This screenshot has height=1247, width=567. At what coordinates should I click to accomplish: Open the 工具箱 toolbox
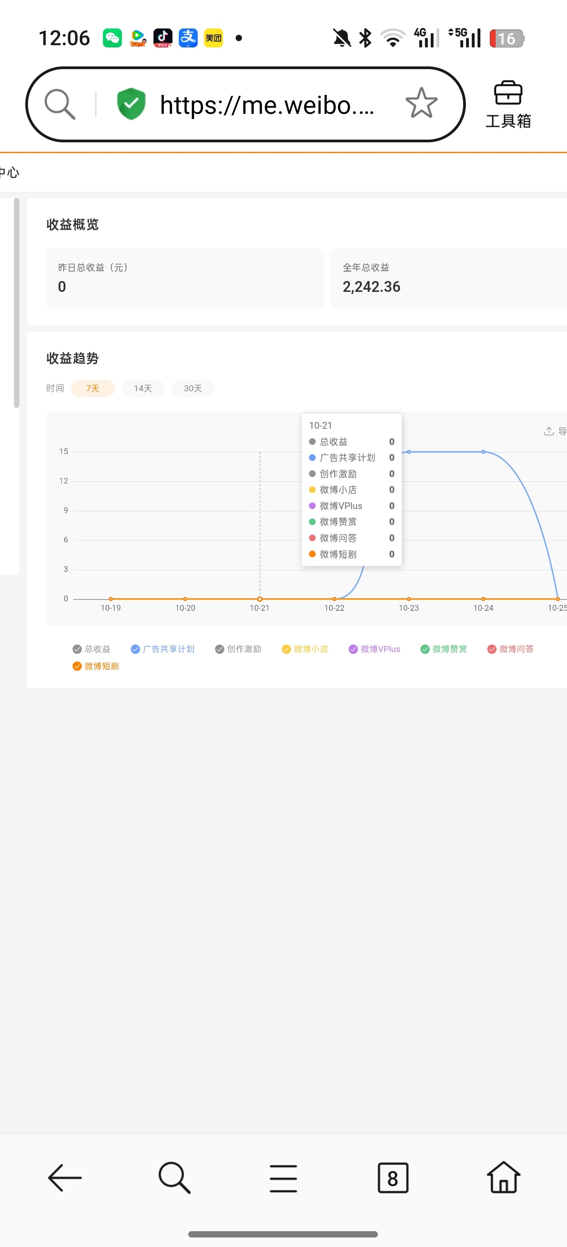(x=508, y=104)
